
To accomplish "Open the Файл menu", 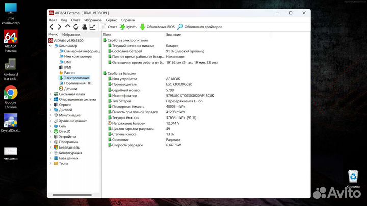I will 53,20.
